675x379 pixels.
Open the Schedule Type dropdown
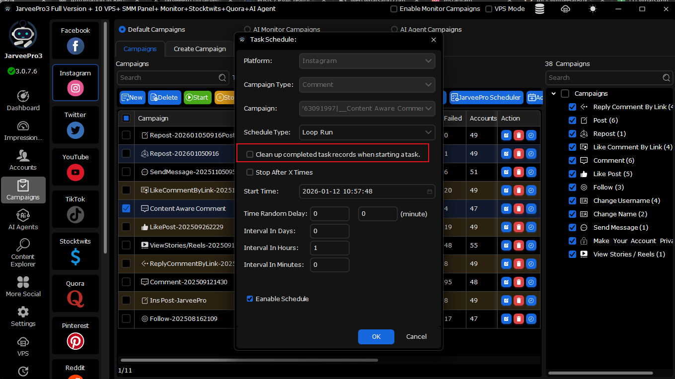pos(367,132)
